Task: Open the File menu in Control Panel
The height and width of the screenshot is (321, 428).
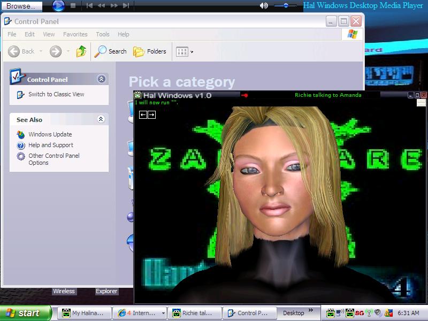Action: pyautogui.click(x=12, y=34)
